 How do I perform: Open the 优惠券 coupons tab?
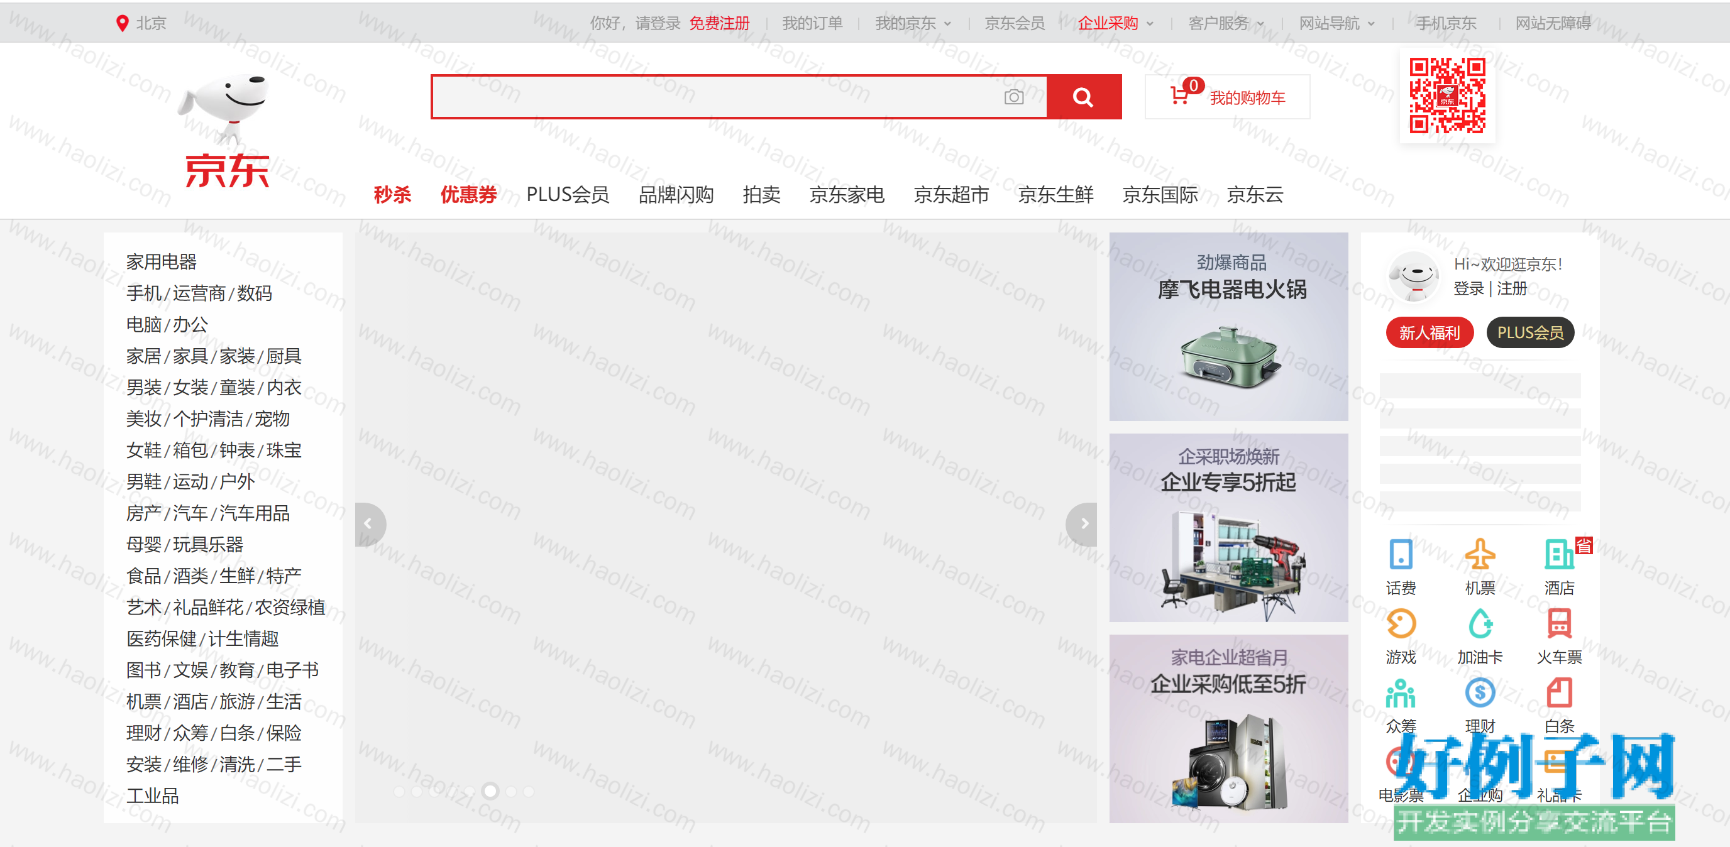point(468,195)
